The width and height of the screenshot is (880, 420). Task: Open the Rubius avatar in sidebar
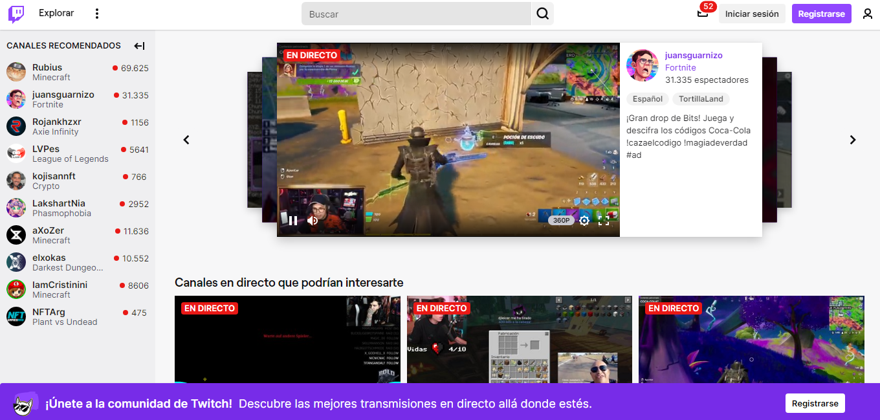tap(16, 72)
